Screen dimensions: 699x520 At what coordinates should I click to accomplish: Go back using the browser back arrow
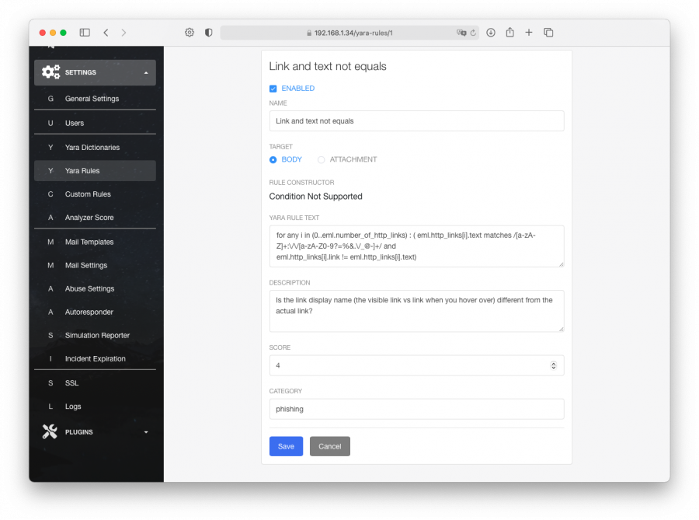(x=106, y=33)
